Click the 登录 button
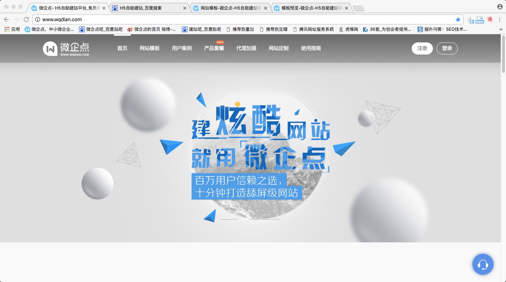The image size is (506, 282). [447, 48]
